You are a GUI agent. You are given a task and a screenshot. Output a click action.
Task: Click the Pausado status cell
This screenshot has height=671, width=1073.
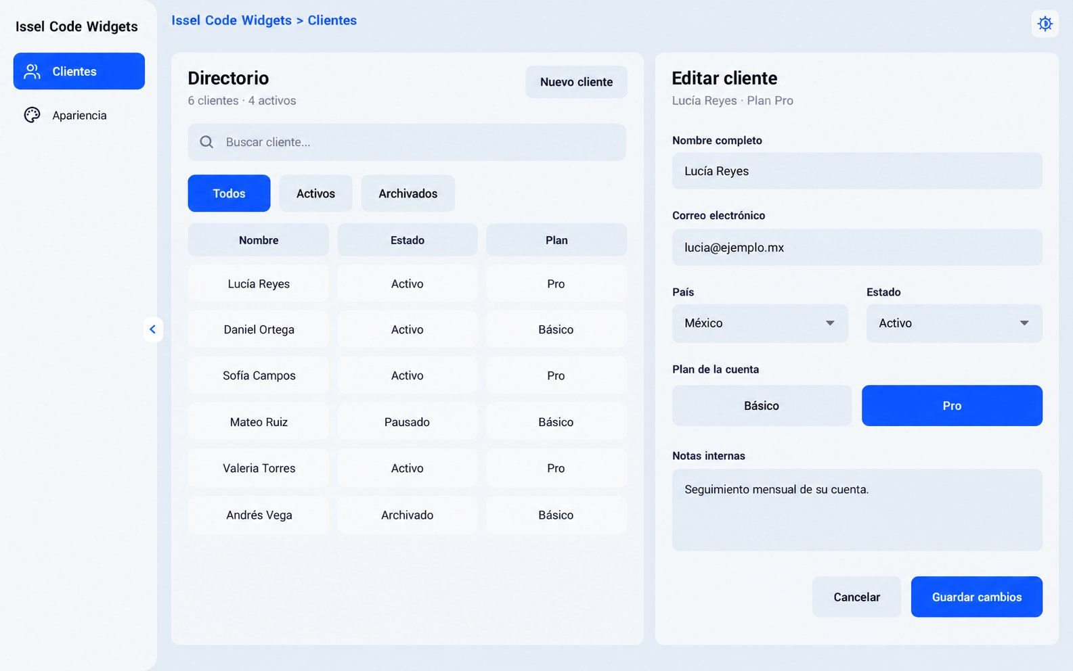[x=408, y=422]
